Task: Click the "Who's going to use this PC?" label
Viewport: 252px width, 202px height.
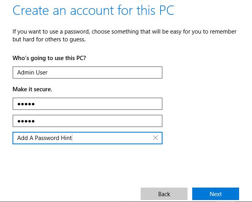Action: (x=49, y=58)
